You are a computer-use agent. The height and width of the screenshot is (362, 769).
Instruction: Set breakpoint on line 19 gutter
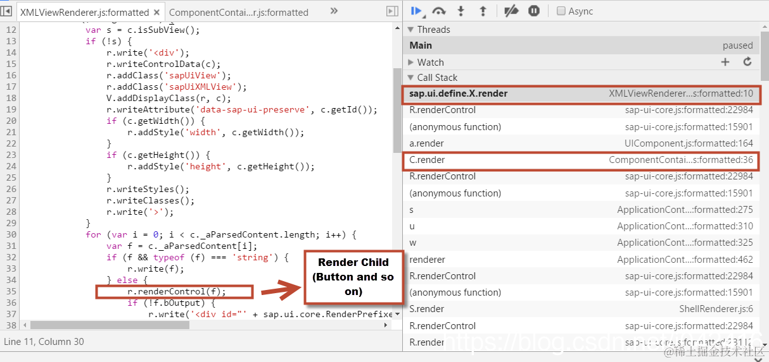coord(11,109)
